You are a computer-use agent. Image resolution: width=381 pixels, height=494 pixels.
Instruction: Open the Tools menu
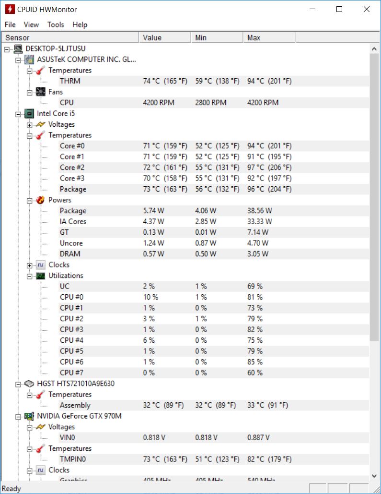pyautogui.click(x=56, y=24)
